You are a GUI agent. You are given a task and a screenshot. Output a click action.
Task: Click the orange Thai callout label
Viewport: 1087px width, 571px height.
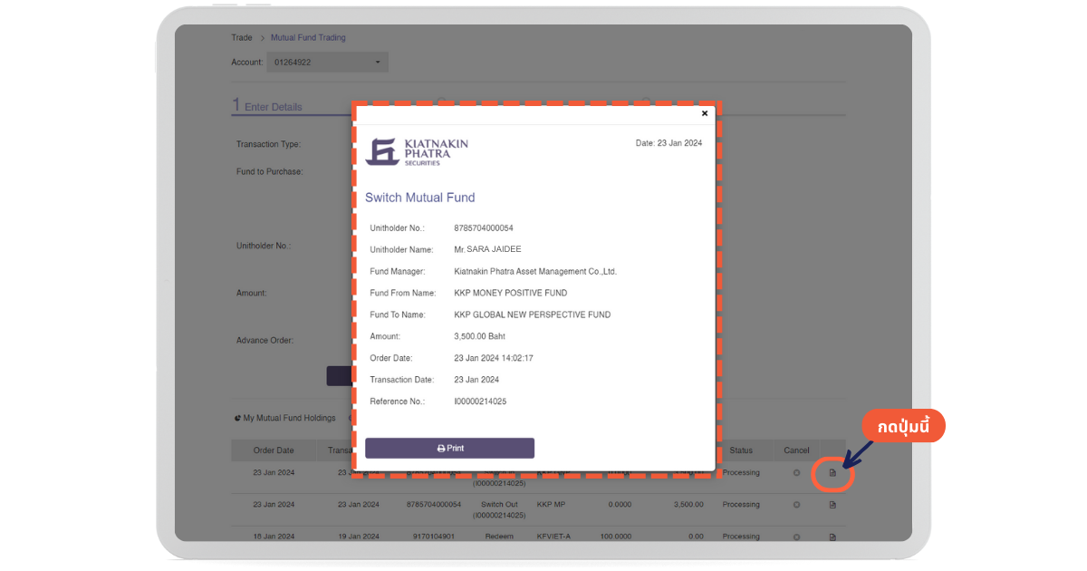(x=903, y=426)
